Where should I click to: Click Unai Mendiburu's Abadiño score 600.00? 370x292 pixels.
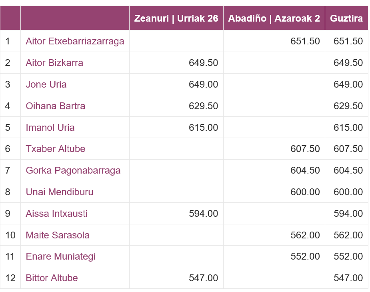tap(305, 192)
